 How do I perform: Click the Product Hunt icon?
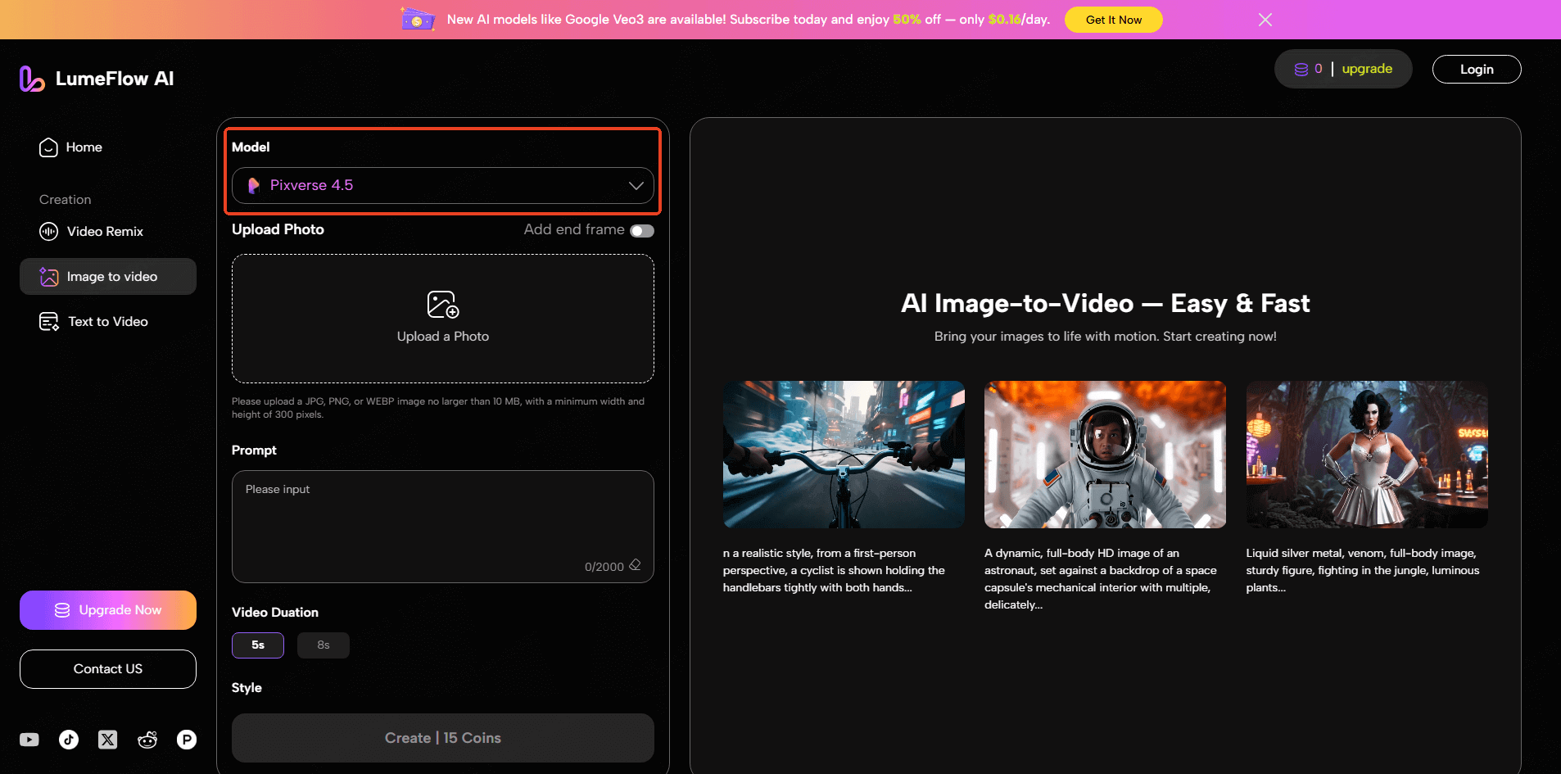[x=187, y=740]
